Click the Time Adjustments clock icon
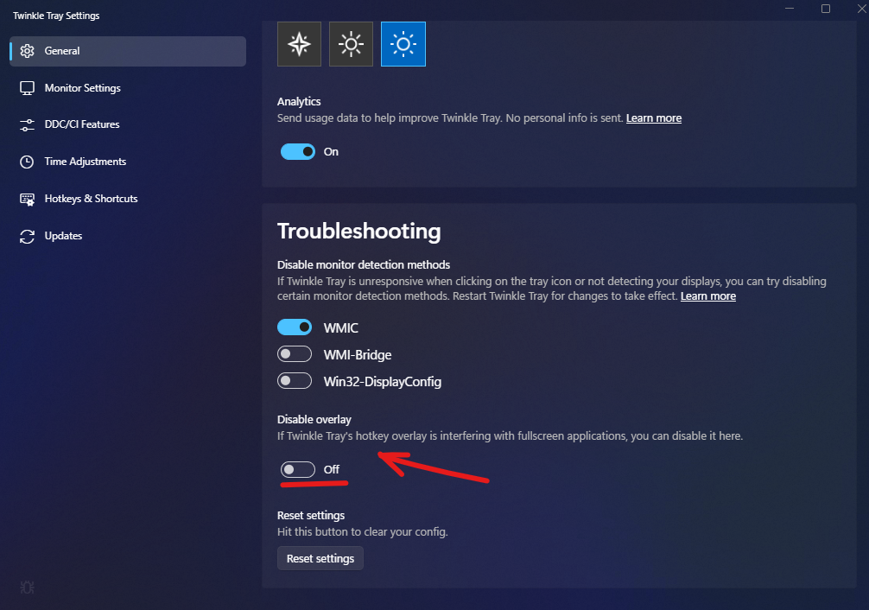Screen dimensions: 869x610 (27, 162)
